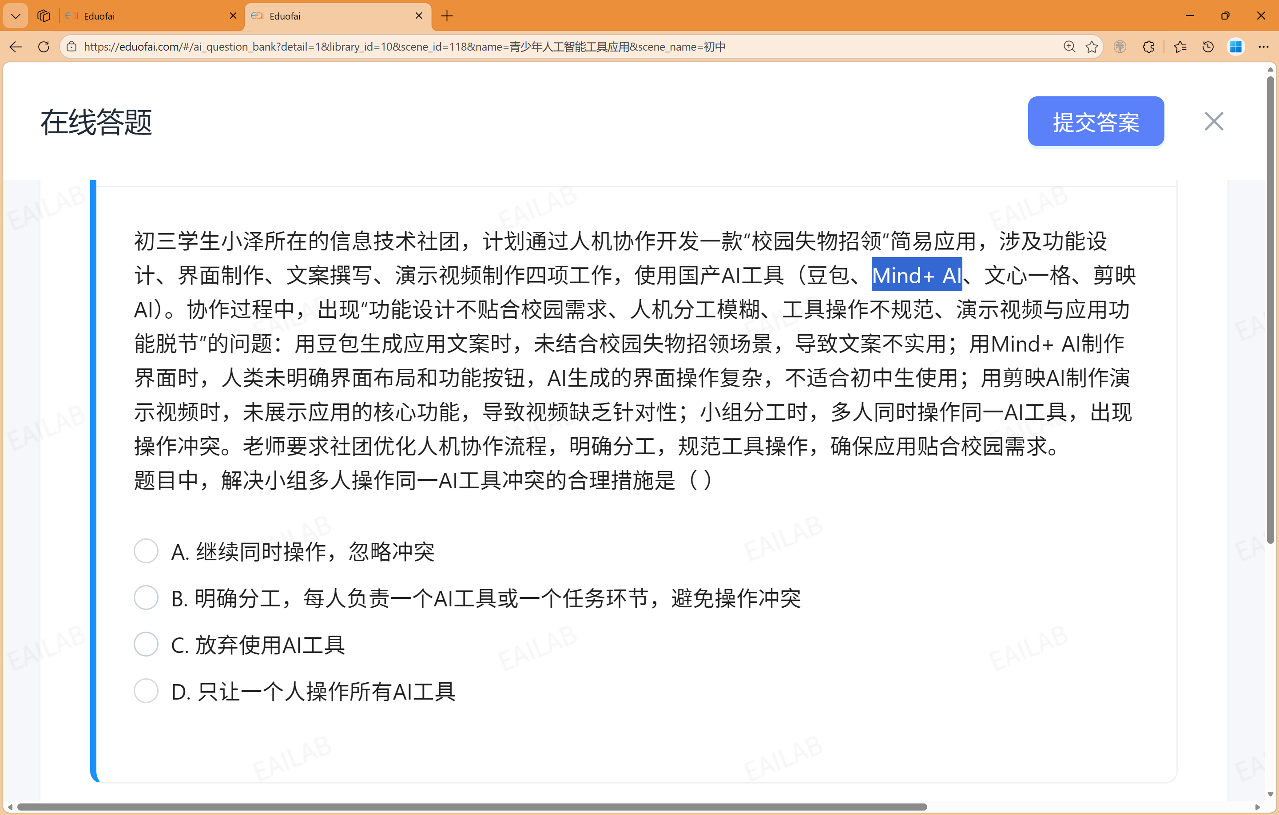Click the page zoom magnifier icon
Image resolution: width=1279 pixels, height=815 pixels.
click(1069, 47)
